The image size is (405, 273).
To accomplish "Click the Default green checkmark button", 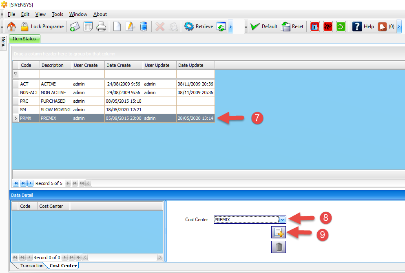I will pyautogui.click(x=264, y=26).
